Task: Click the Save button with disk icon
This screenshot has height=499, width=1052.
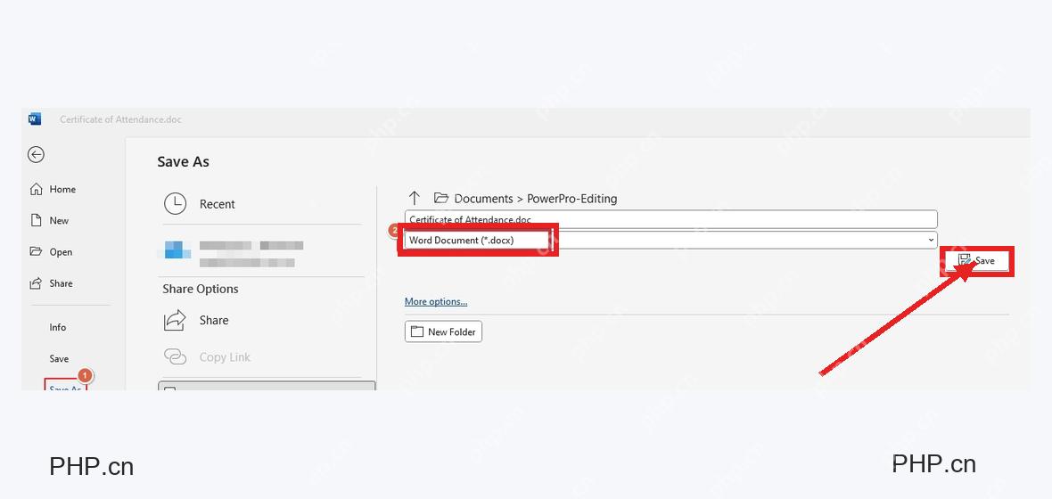Action: (x=977, y=261)
